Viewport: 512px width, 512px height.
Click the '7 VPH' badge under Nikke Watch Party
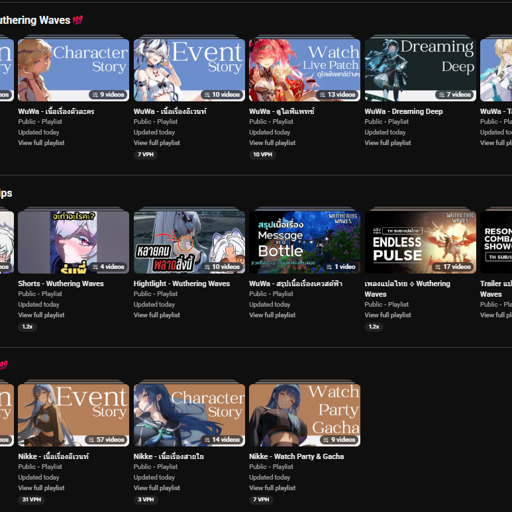pos(261,499)
